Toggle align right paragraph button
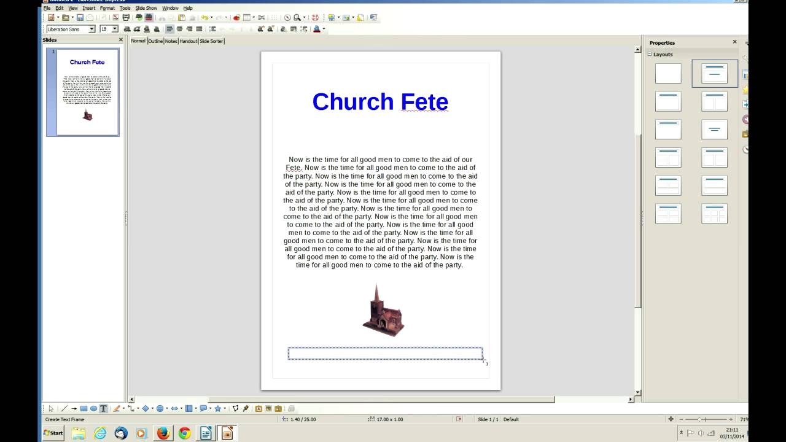Image resolution: width=786 pixels, height=442 pixels. 189,29
